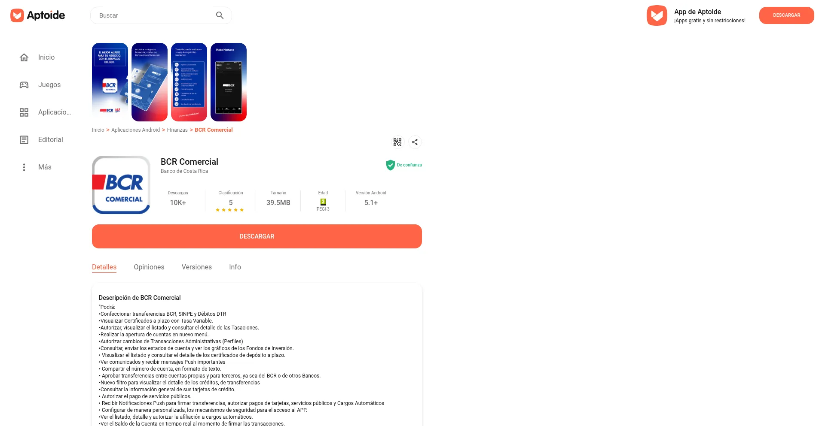Open Aplicaciones grid icon in sidebar

tap(24, 112)
